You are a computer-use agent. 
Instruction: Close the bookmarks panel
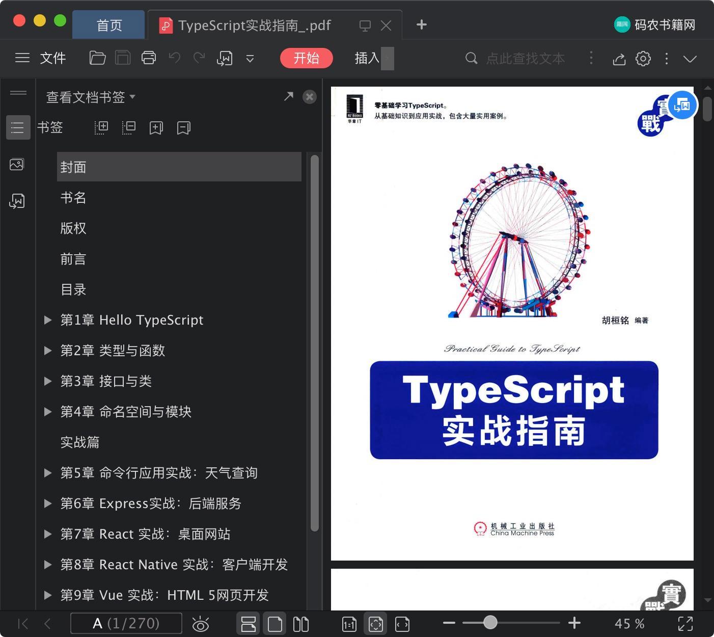click(310, 97)
